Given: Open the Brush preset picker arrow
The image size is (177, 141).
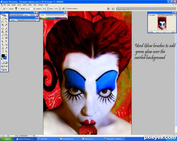Looking at the screenshot, I should 19,9.
